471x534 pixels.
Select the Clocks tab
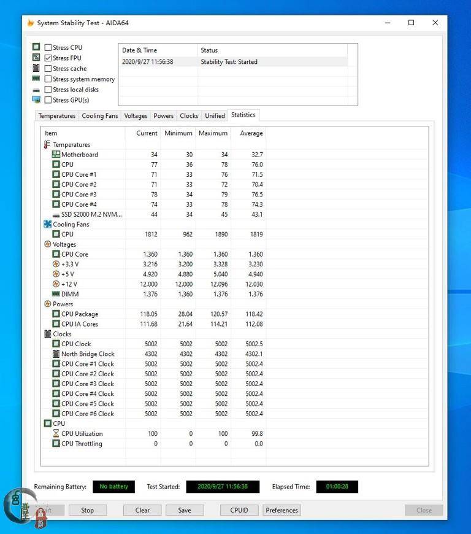[189, 116]
